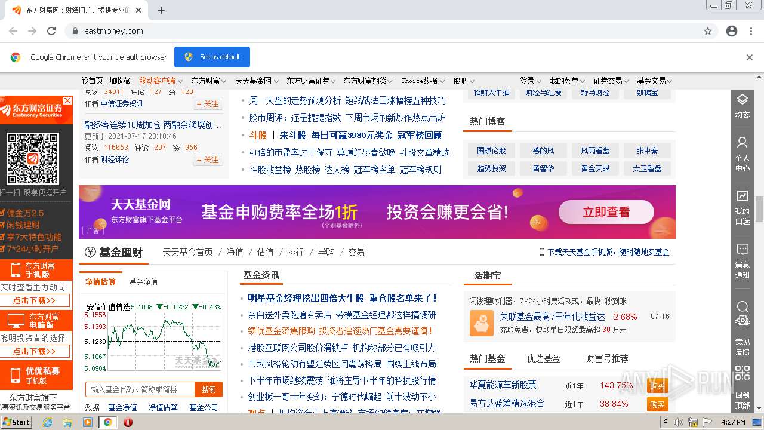
Task: Click the search magnifier icon in sidebar
Action: tap(742, 307)
